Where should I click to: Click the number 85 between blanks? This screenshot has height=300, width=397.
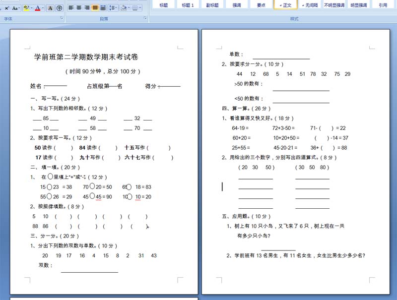46,118
